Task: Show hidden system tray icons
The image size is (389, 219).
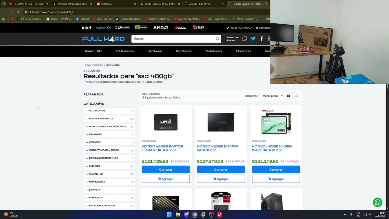Action: click(345, 214)
